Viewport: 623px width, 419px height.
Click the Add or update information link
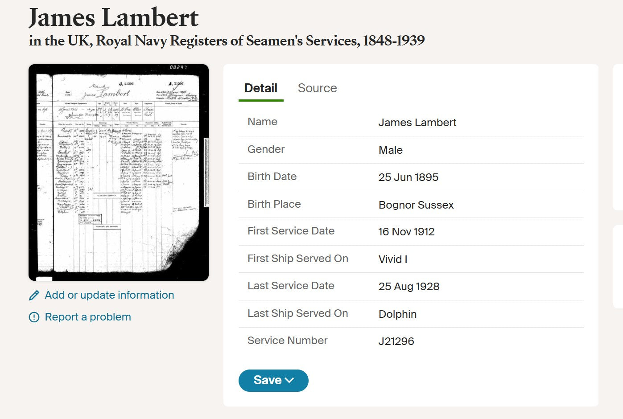pyautogui.click(x=109, y=295)
